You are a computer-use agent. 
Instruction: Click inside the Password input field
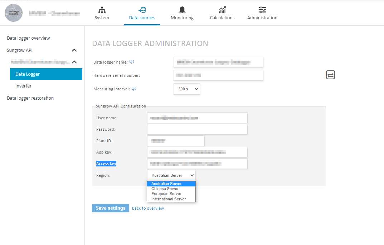(x=197, y=129)
